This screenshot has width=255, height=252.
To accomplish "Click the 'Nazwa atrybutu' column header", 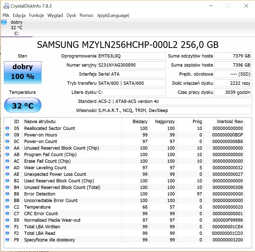I will coord(40,122).
